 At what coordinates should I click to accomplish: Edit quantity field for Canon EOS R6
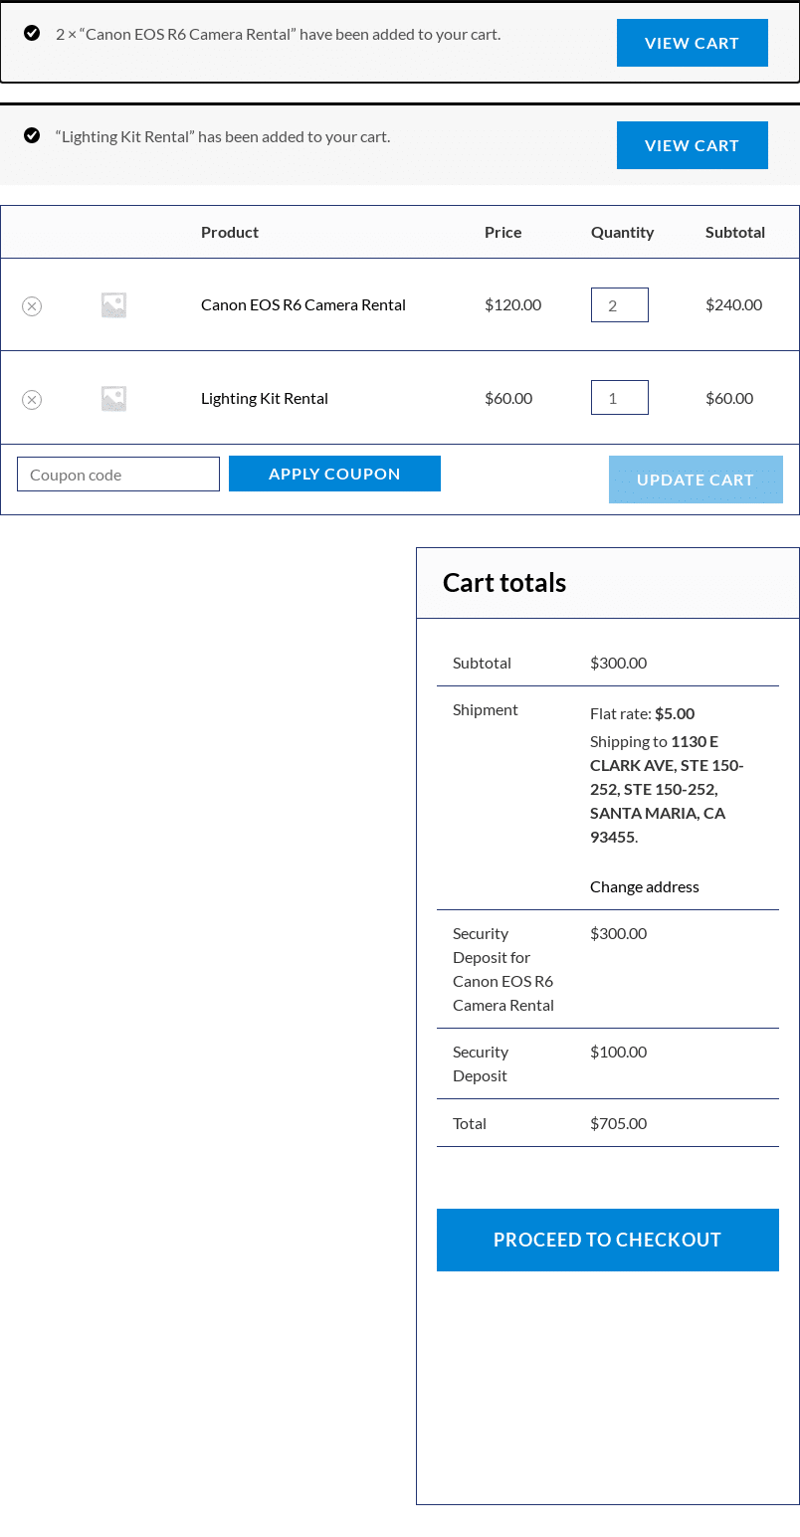620,304
